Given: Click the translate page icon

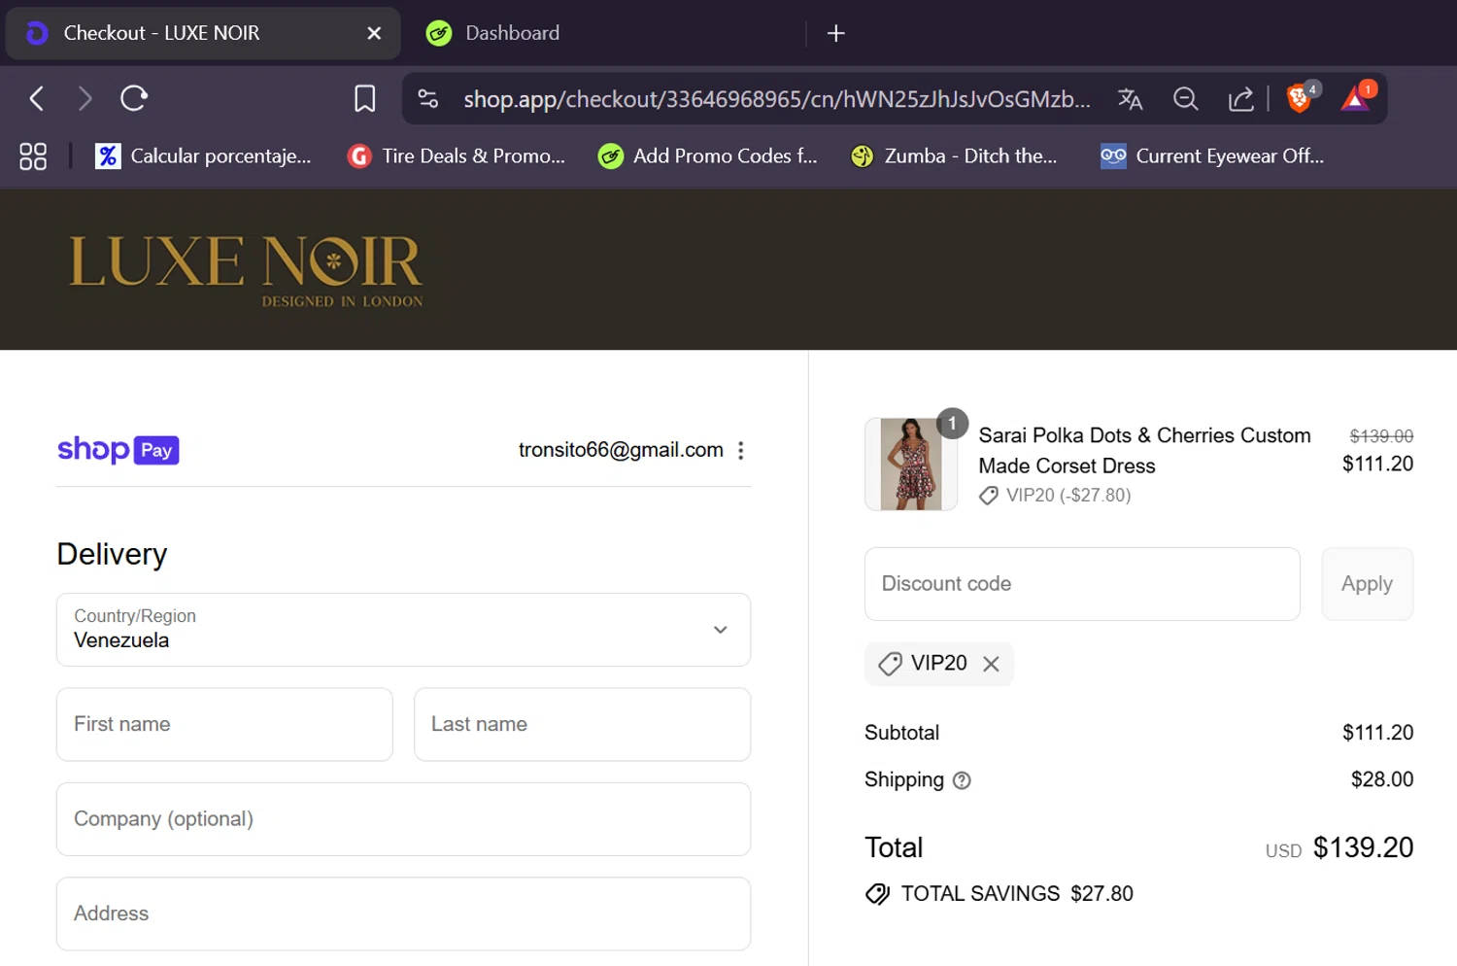Looking at the screenshot, I should click(1130, 99).
